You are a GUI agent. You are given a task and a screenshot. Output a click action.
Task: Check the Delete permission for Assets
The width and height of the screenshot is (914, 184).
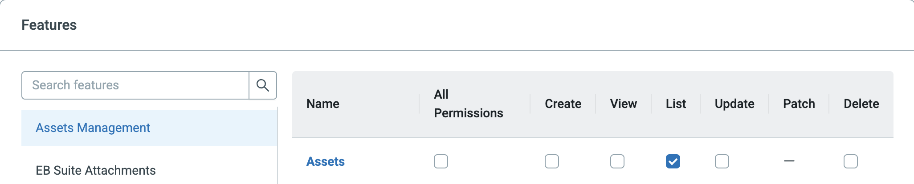tap(851, 161)
